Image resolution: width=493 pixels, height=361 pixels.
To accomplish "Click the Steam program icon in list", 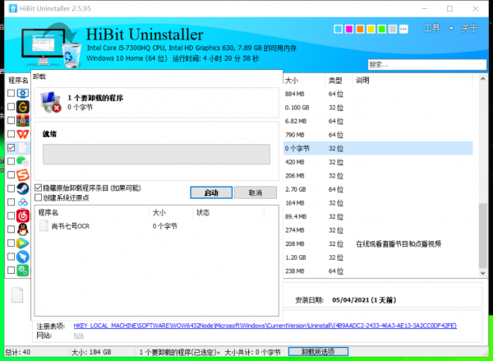I will coord(23,188).
